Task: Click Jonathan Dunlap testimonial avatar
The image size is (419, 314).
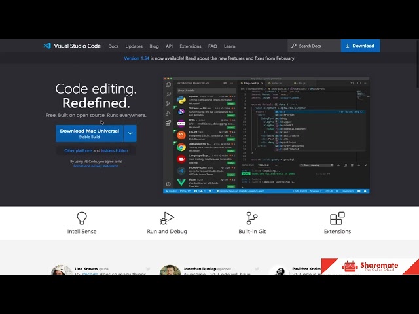Action: pyautogui.click(x=170, y=270)
